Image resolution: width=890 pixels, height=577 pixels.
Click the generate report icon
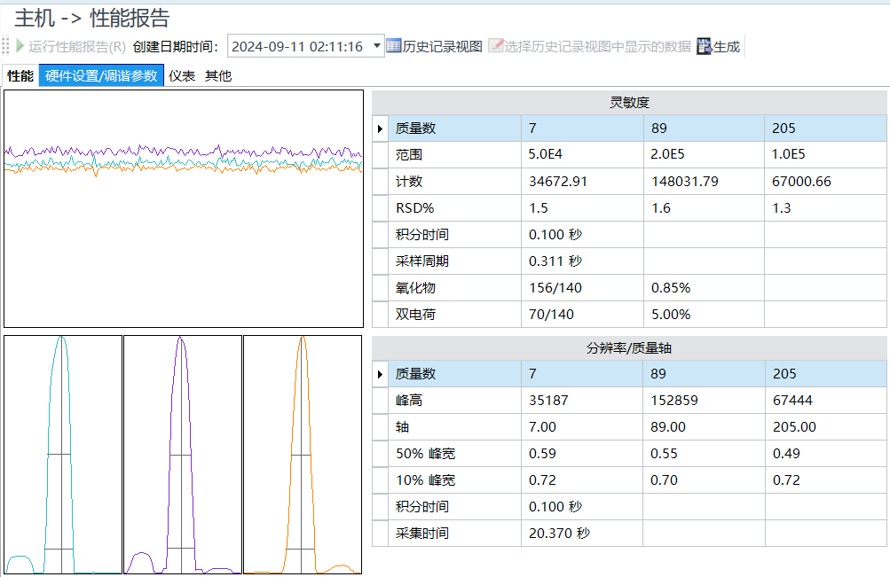click(704, 46)
